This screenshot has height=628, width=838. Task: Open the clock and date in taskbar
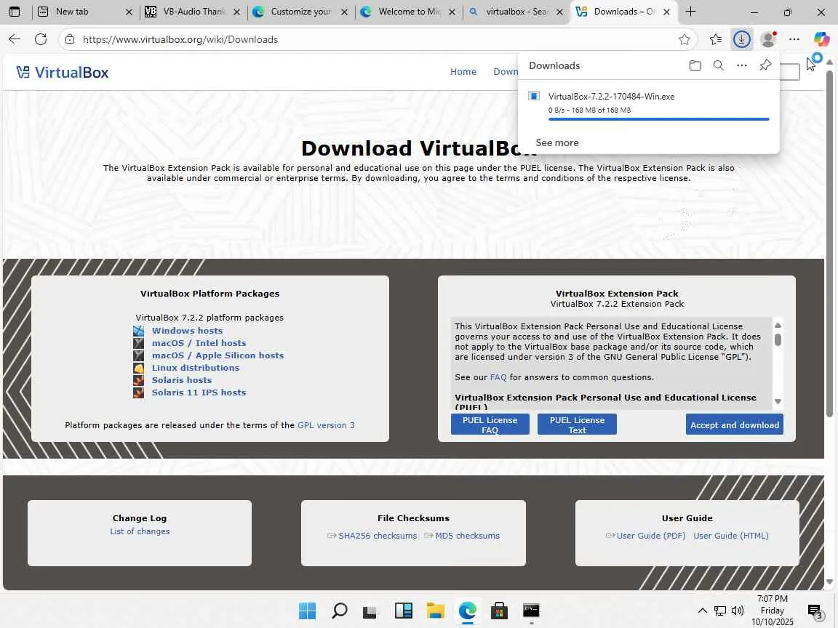pyautogui.click(x=773, y=611)
